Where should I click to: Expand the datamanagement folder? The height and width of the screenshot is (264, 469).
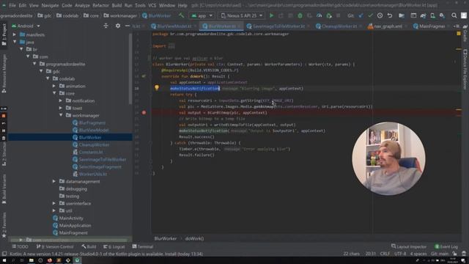(x=54, y=181)
